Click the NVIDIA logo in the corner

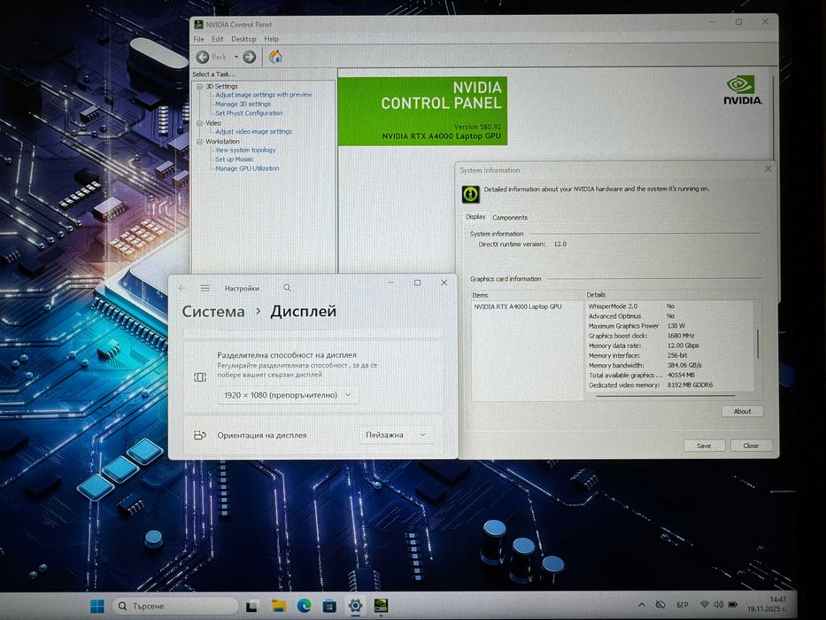(742, 90)
